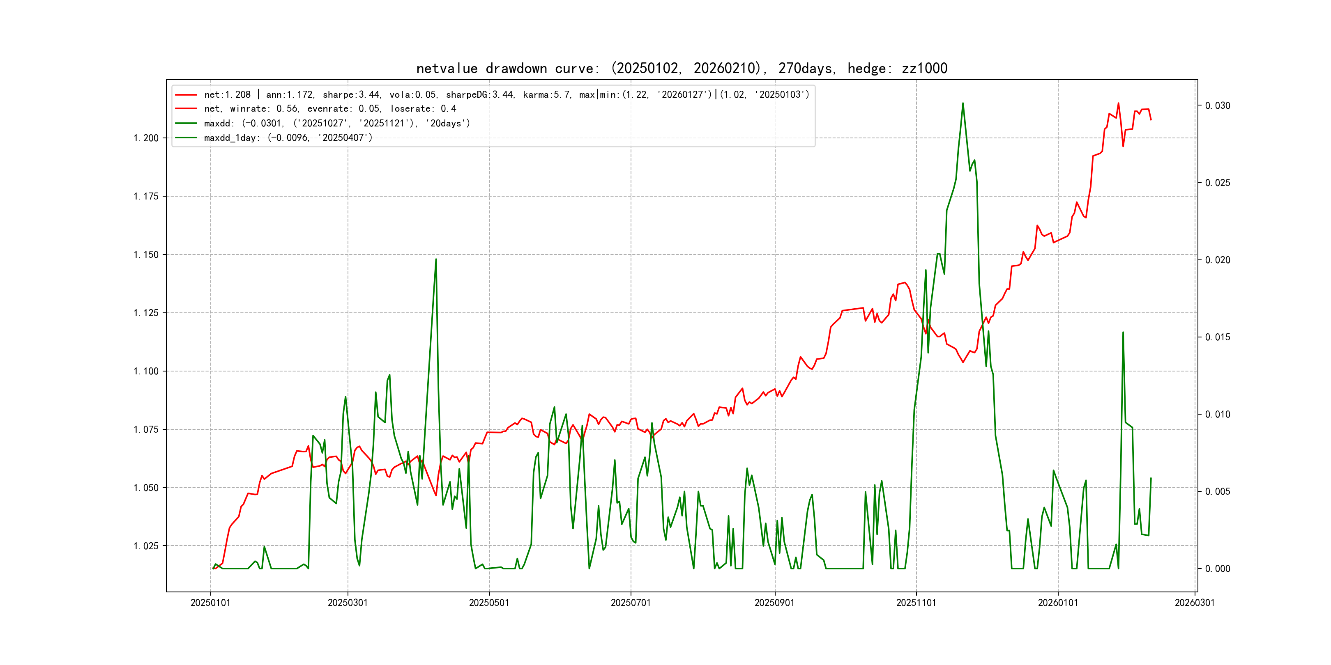Image resolution: width=1331 pixels, height=665 pixels.
Task: Select the maxdd_1day legend label text
Action: point(288,138)
